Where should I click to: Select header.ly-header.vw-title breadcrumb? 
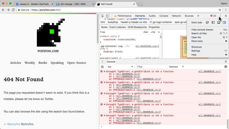coord(134,22)
